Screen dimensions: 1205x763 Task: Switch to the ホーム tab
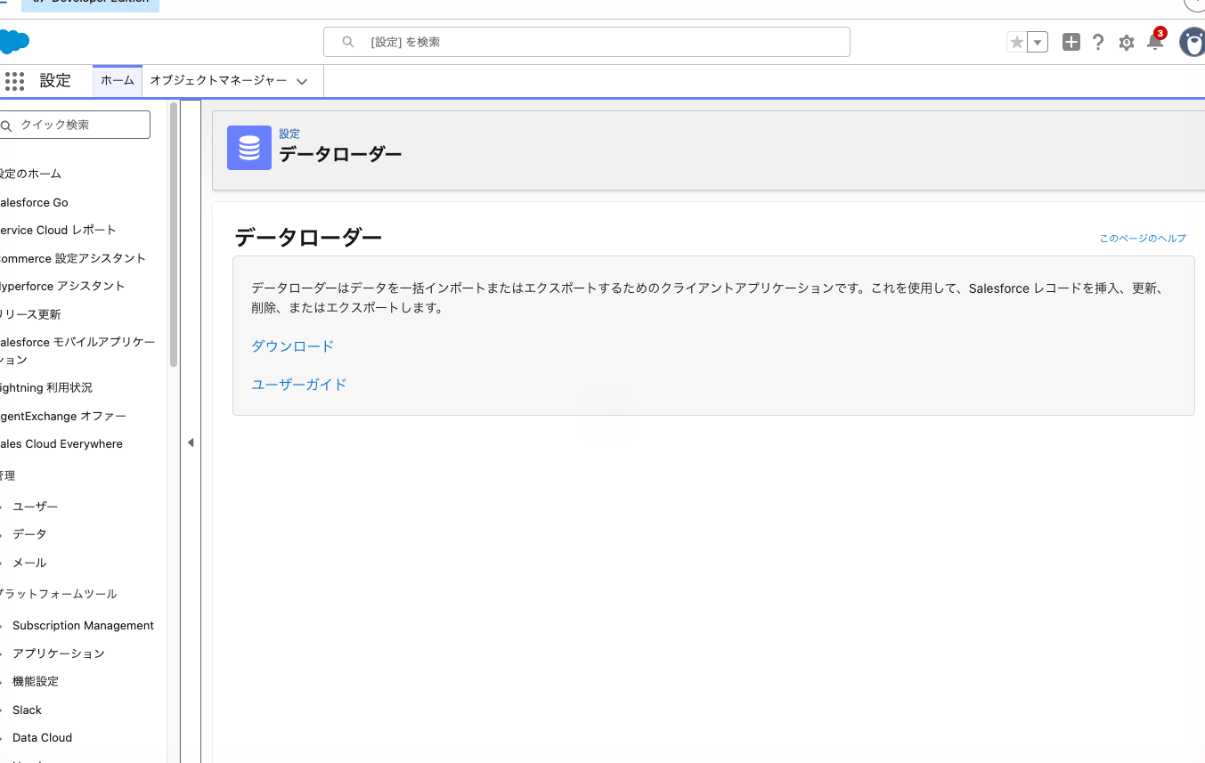click(118, 80)
